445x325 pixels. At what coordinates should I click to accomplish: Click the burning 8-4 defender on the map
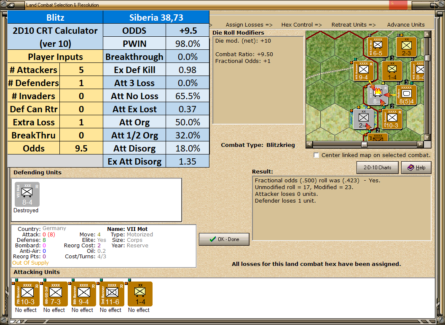[x=378, y=95]
